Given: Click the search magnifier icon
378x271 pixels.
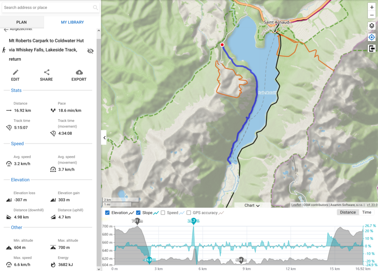Looking at the screenshot, I should (x=96, y=7).
